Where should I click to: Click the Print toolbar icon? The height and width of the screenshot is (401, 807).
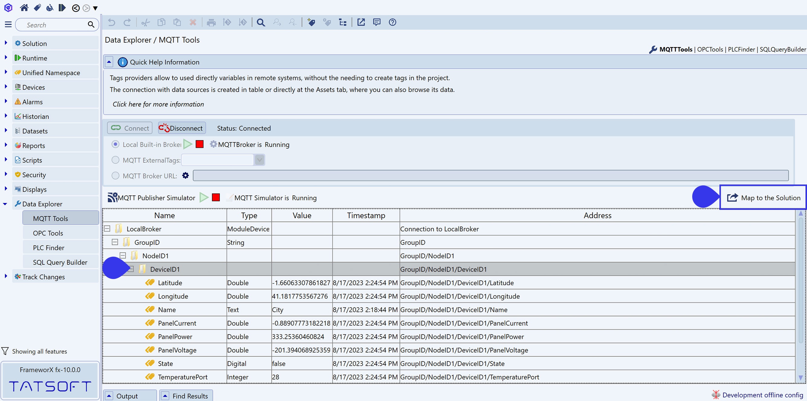[x=211, y=23]
